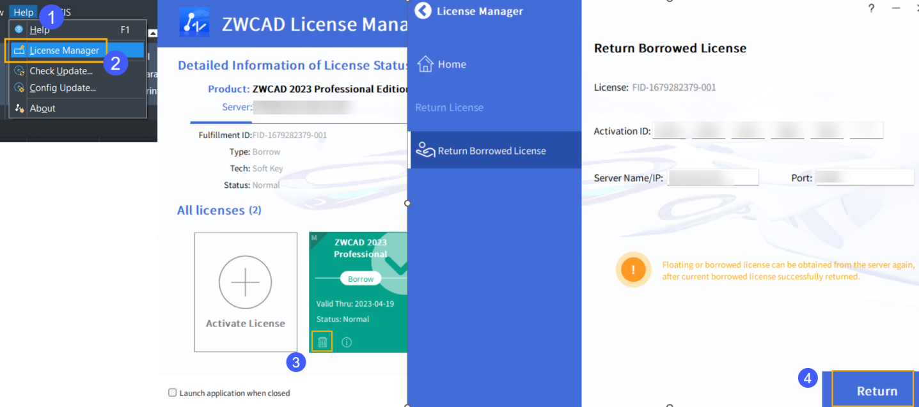The image size is (919, 407).
Task: Open License Manager from the Help menu
Action: click(77, 50)
